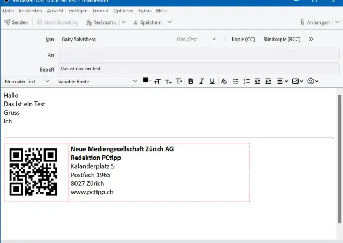The width and height of the screenshot is (343, 243).
Task: Toggle underline formatting
Action: pos(212,81)
